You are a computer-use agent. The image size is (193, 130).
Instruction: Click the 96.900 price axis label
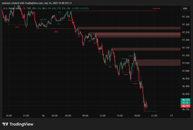point(186,86)
